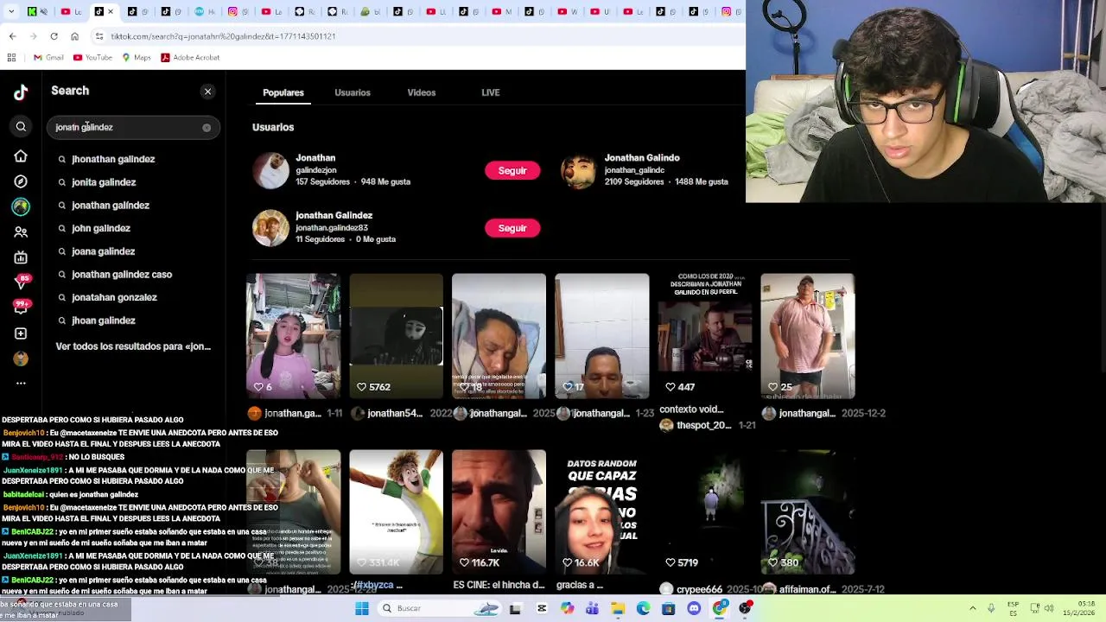This screenshot has width=1106, height=622.
Task: Close the Search panel with X
Action: point(207,92)
